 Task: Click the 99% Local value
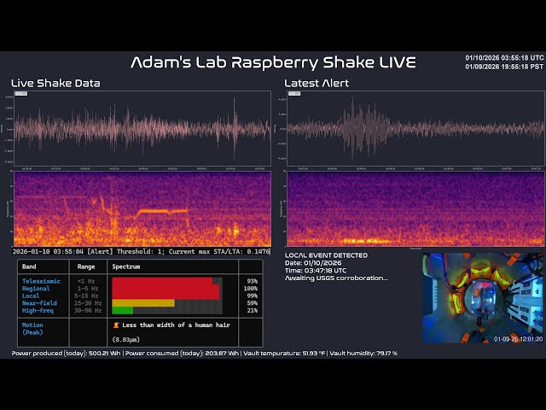253,296
